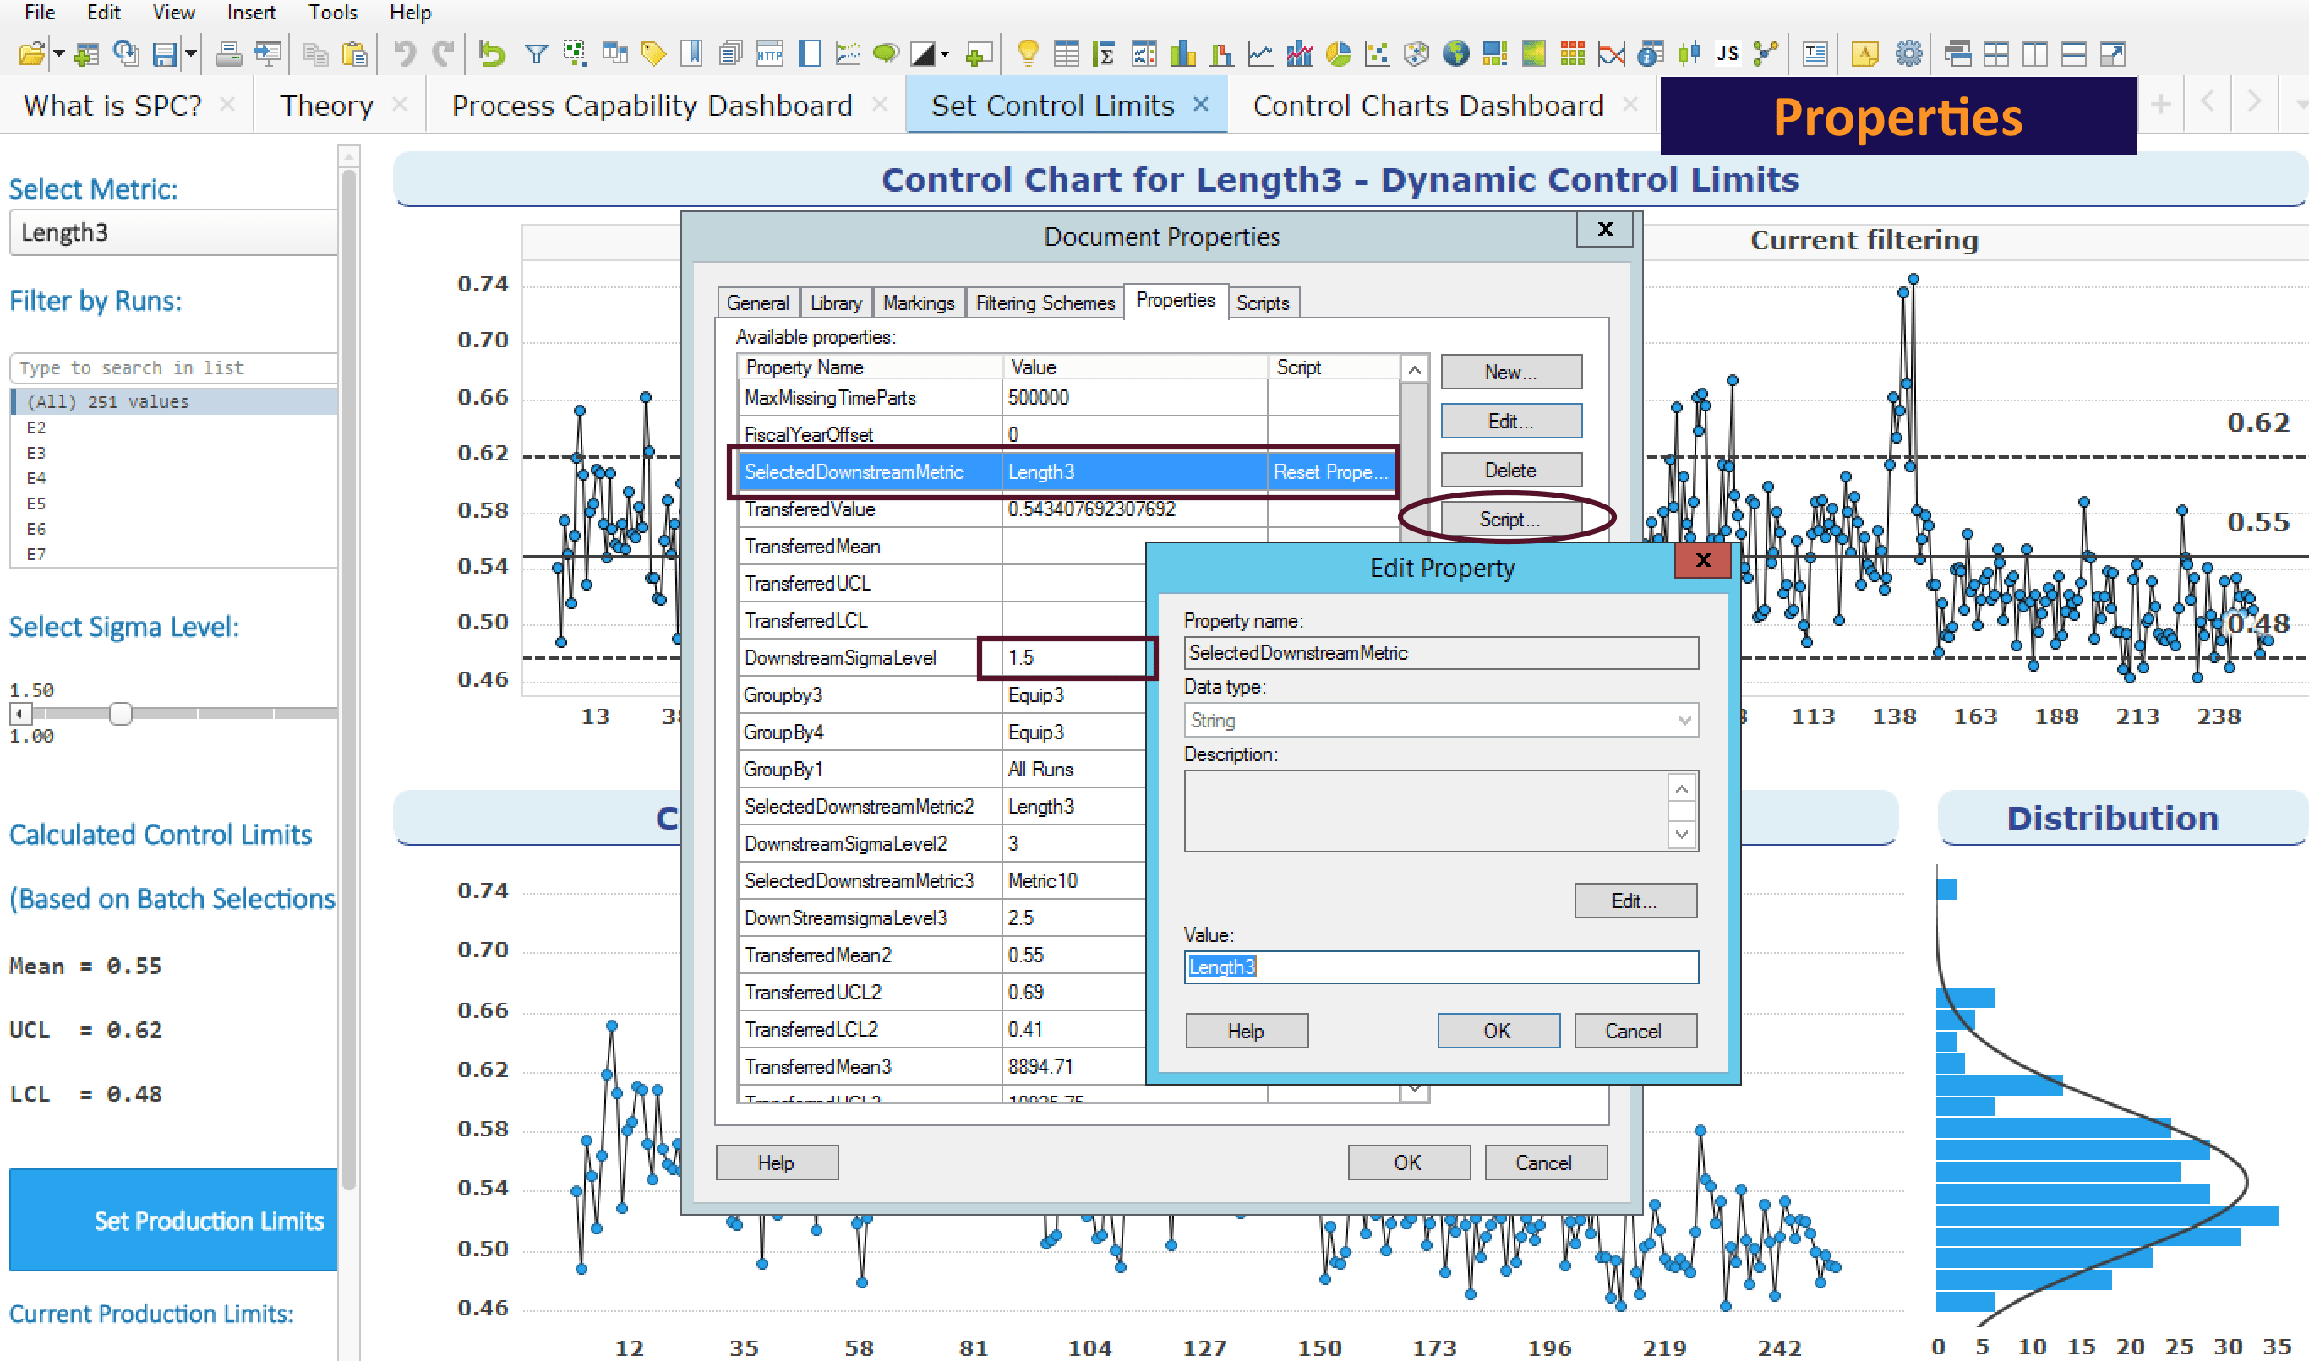
Task: Select run E4 in the Filter by Runs list
Action: point(36,478)
